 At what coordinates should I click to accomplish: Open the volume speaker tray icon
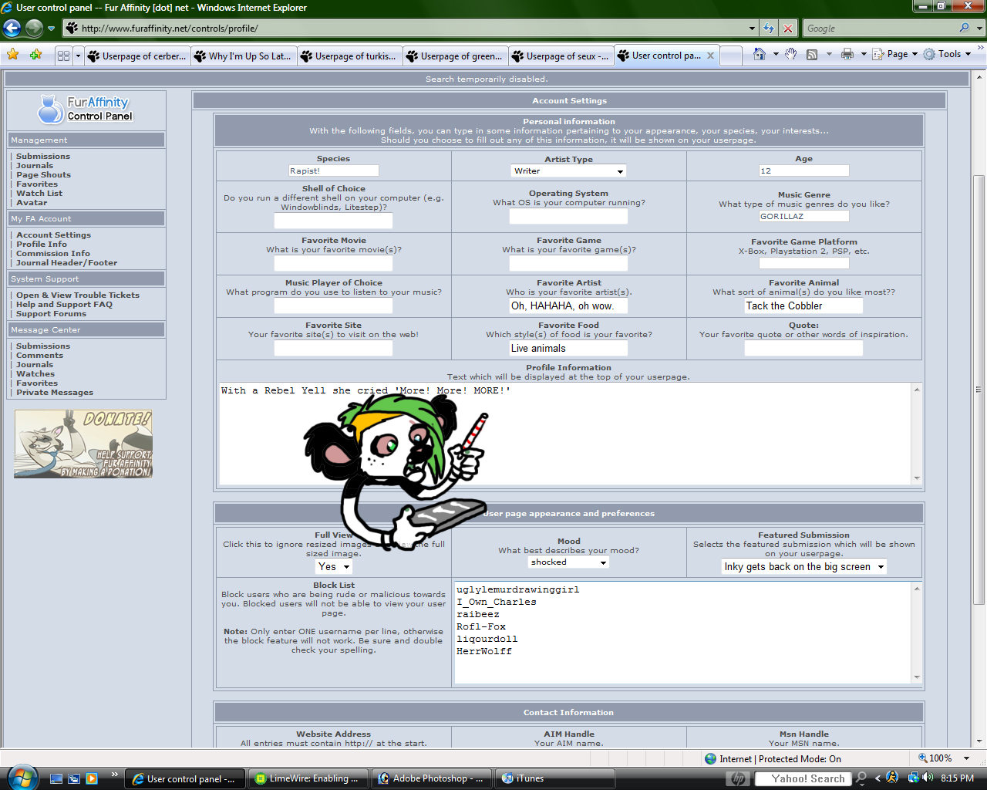928,778
